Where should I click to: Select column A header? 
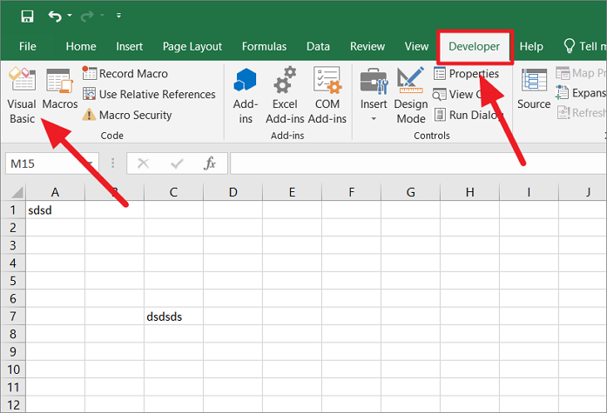(55, 192)
